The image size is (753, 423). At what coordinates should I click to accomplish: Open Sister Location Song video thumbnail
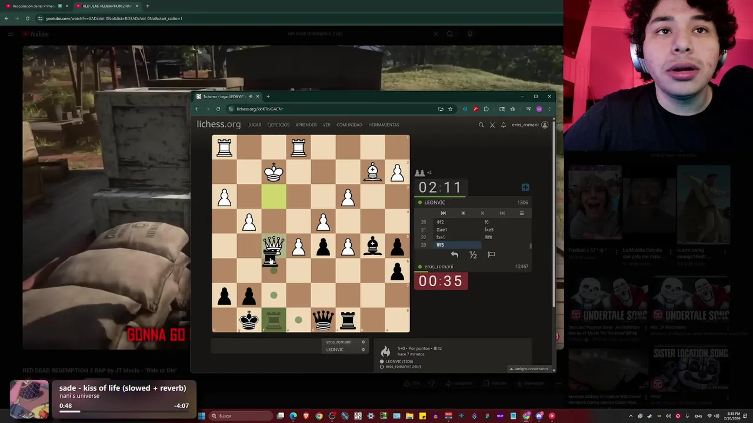click(690, 368)
